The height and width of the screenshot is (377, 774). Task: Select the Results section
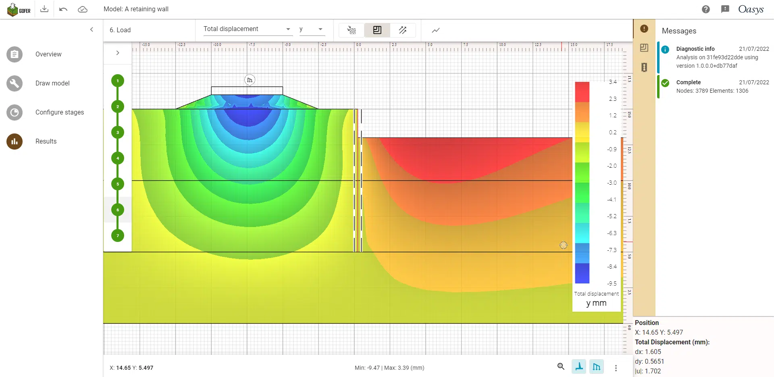(x=46, y=141)
